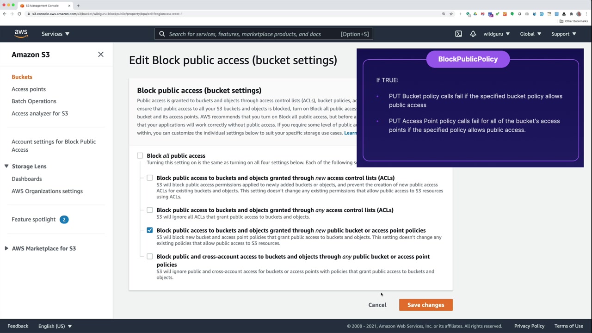This screenshot has height=333, width=592.
Task: Click the AWS search input field
Action: click(264, 34)
